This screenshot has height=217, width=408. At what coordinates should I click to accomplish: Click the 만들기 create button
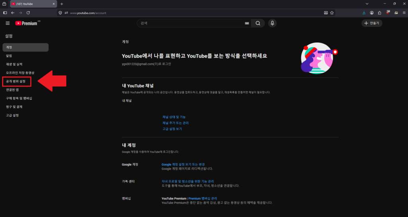tap(372, 23)
